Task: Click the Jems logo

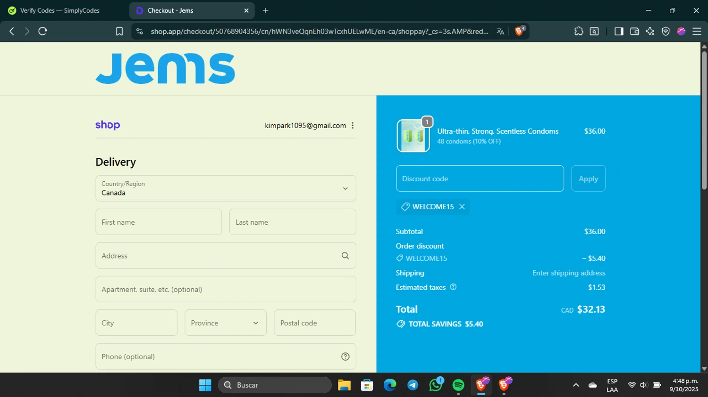Action: 165,68
